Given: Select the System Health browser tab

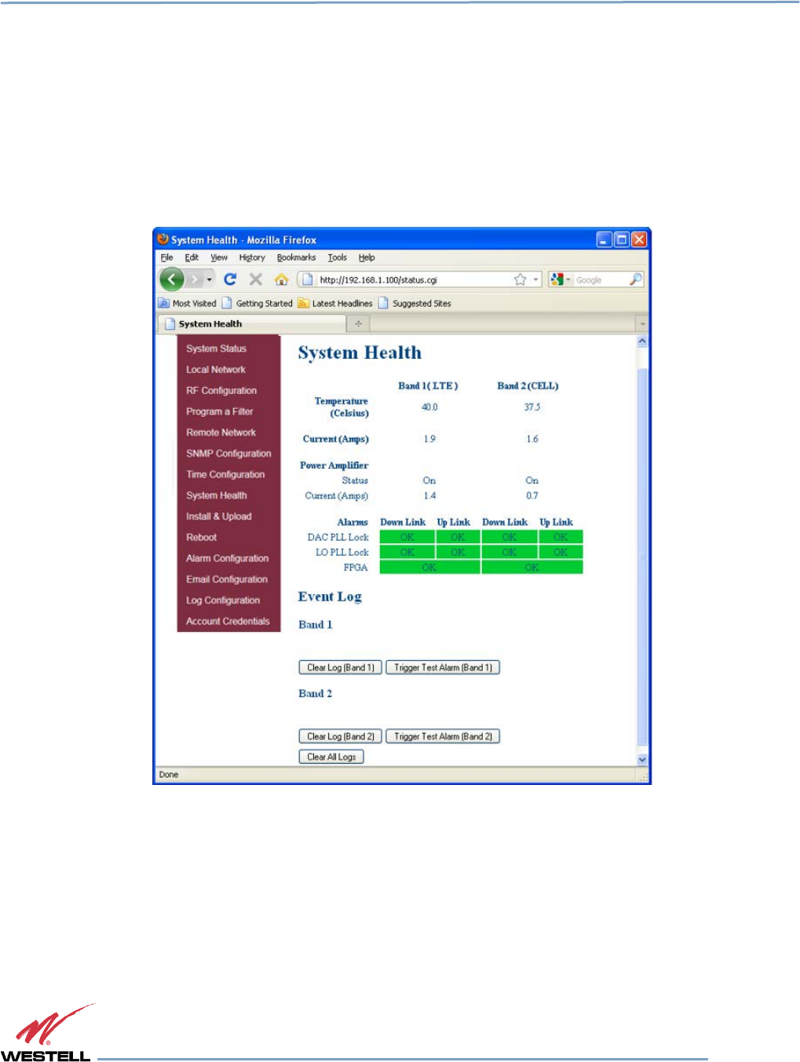Looking at the screenshot, I should click(x=252, y=323).
